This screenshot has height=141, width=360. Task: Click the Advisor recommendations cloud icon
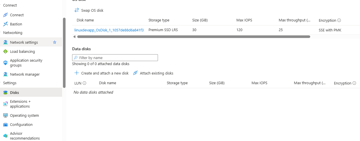[x=5, y=136]
